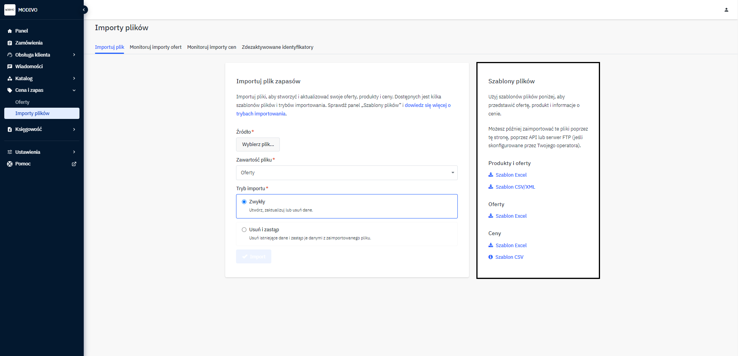Open the Zawartość pliku dropdown
The height and width of the screenshot is (356, 738).
tap(347, 173)
